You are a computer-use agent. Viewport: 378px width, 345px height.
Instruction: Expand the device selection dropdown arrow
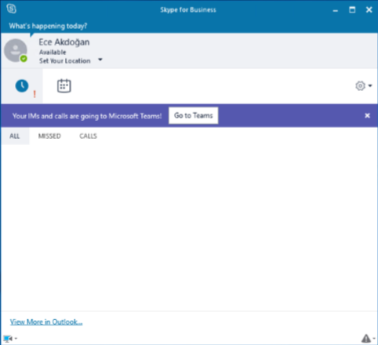(x=16, y=339)
